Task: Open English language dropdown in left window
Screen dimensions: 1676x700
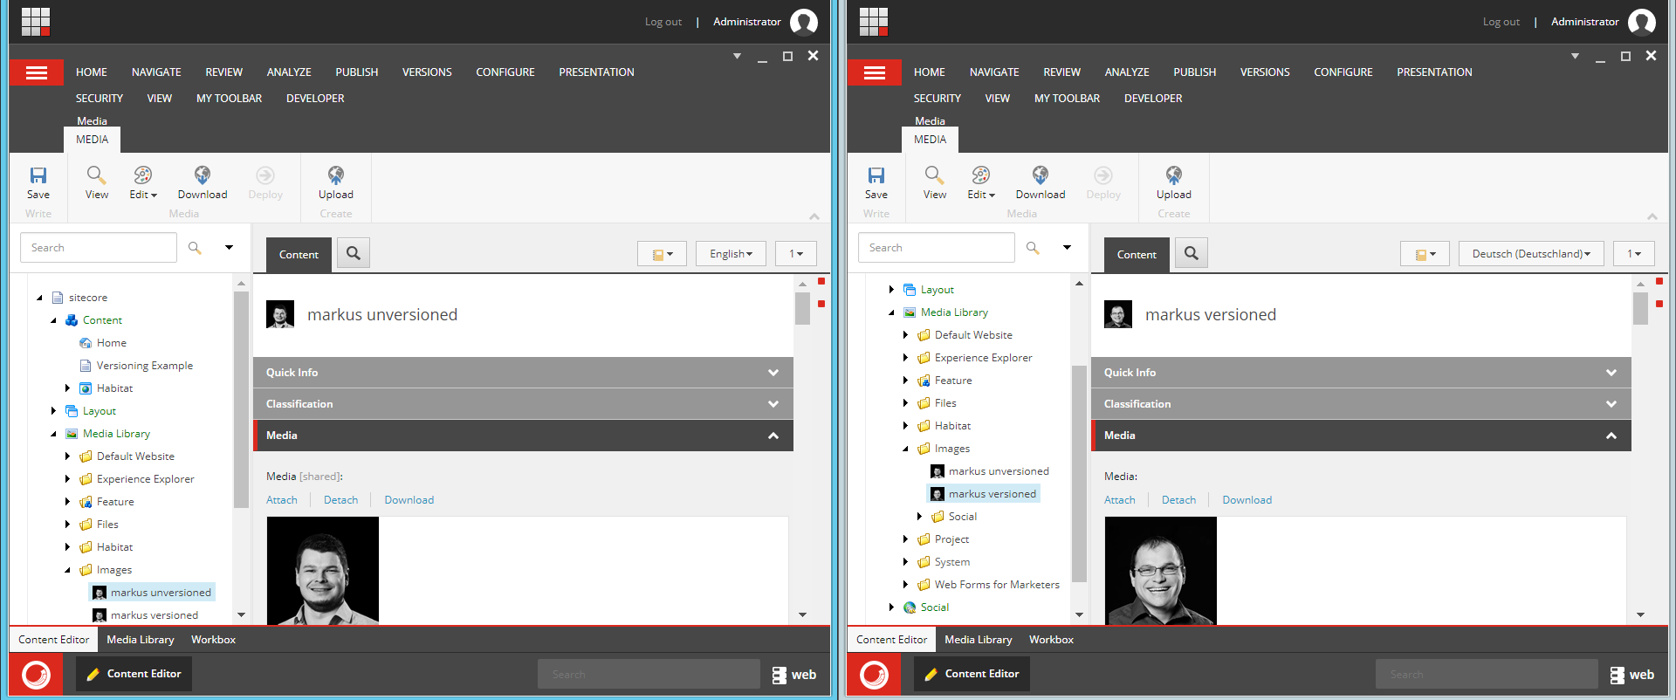Action: [x=731, y=254]
